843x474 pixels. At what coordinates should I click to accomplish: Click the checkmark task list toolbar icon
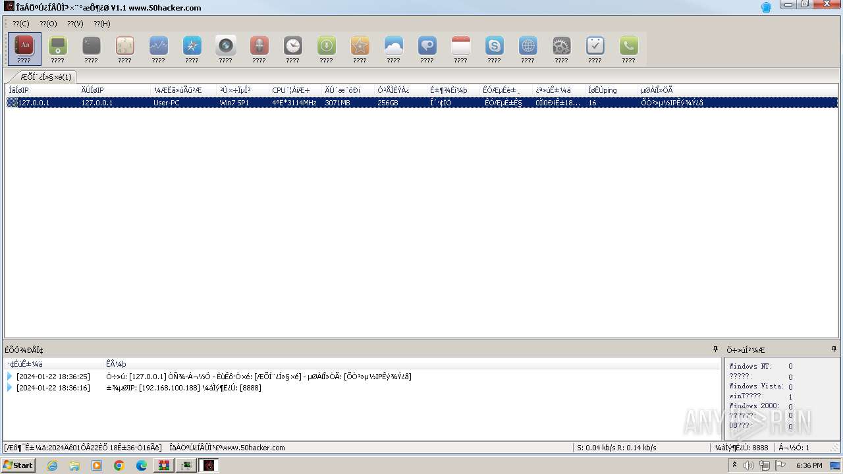(595, 49)
